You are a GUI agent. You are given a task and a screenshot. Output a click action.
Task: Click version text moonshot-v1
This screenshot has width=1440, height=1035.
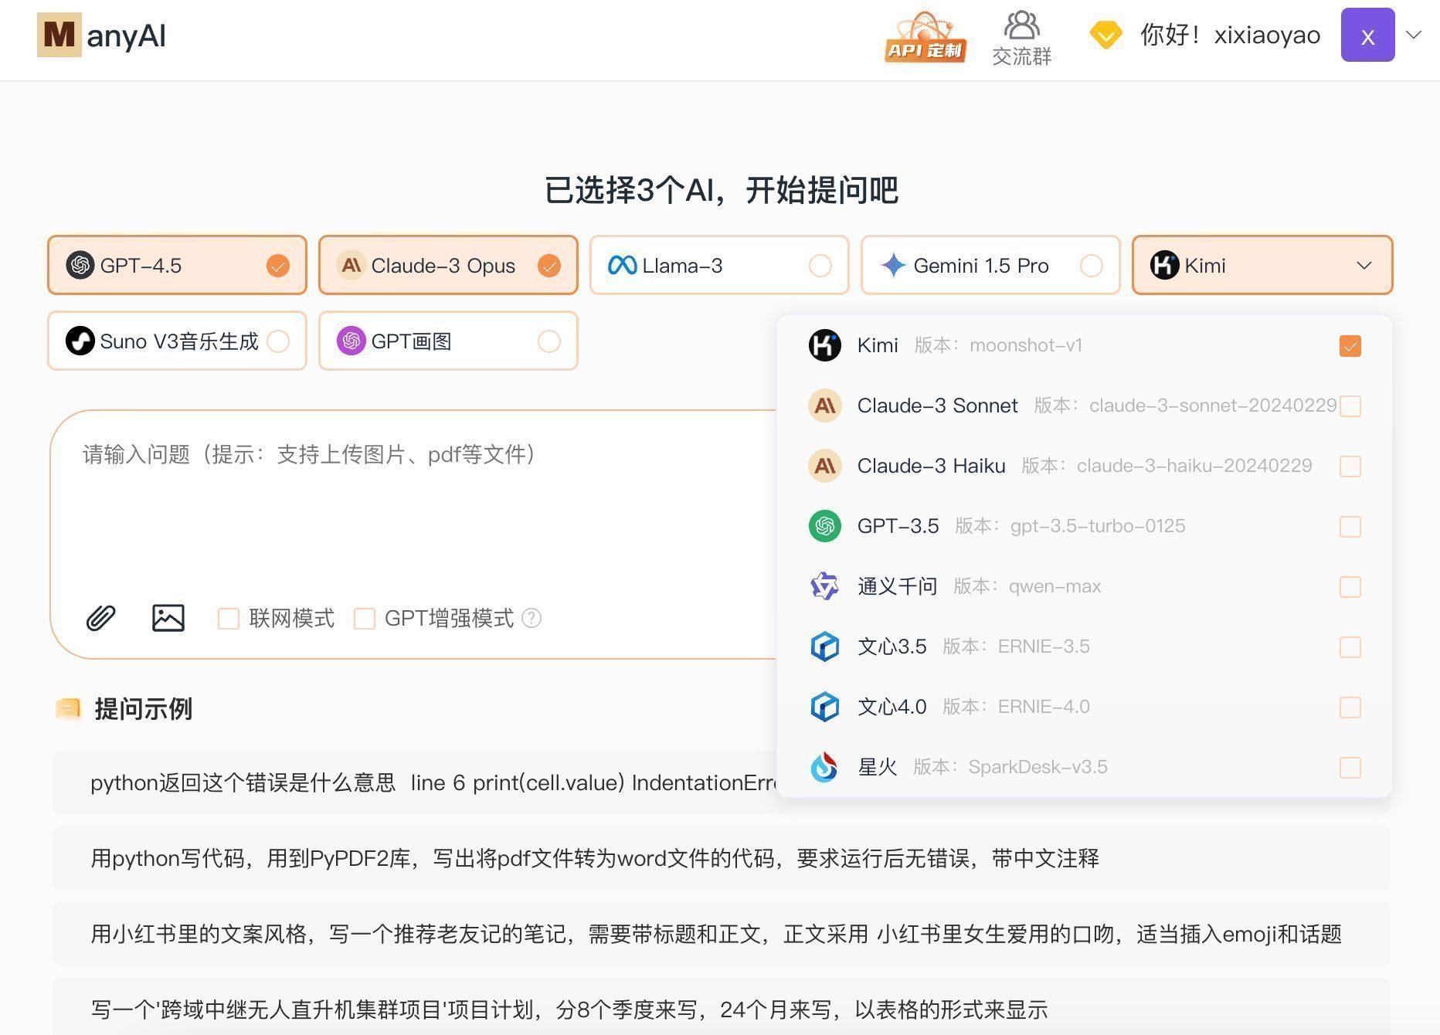[x=1026, y=345]
